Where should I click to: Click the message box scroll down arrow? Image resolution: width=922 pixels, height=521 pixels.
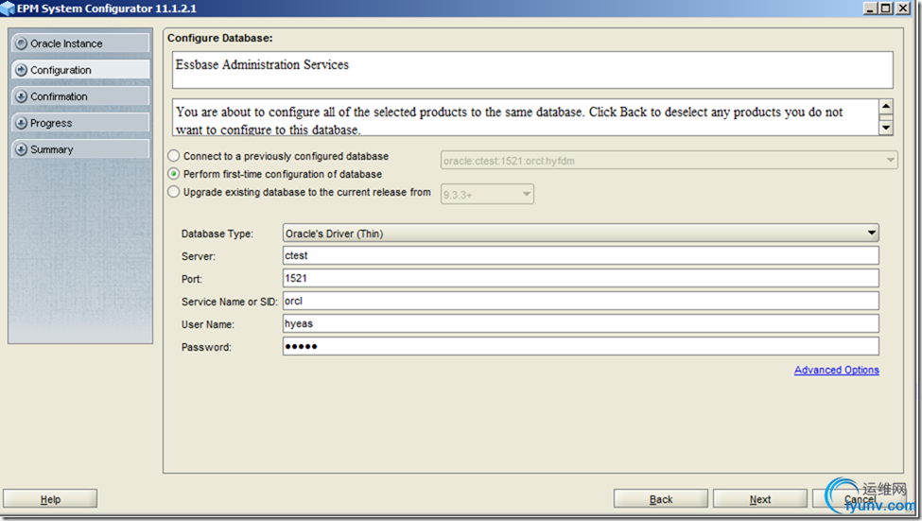[885, 127]
